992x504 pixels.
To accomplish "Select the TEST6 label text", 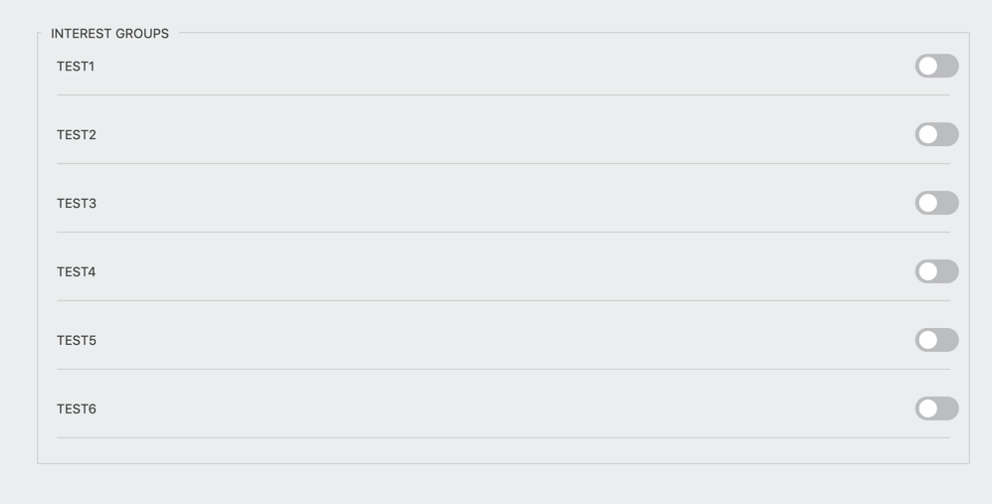I will [x=77, y=410].
